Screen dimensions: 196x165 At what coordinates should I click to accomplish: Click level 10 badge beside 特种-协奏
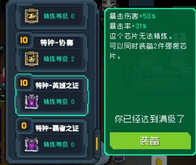24,40
